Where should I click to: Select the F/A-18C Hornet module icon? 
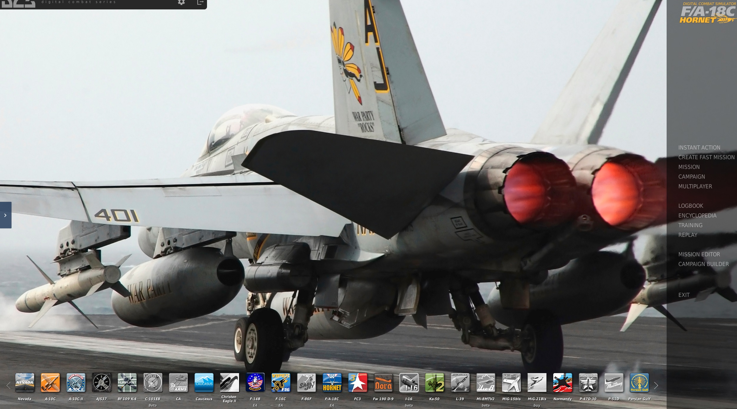(332, 382)
